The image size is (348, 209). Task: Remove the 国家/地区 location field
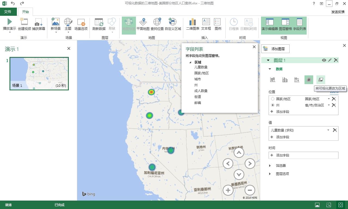click(x=334, y=99)
